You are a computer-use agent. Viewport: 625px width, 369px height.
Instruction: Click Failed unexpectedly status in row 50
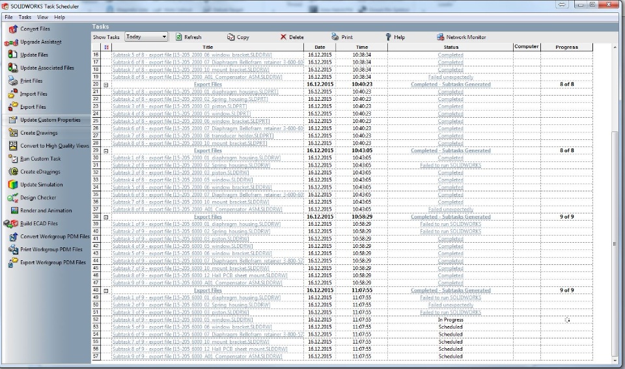[451, 305]
